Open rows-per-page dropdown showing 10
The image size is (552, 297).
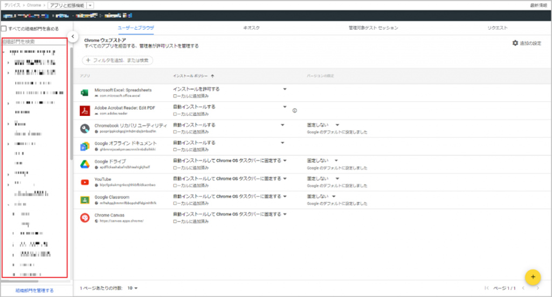click(133, 288)
